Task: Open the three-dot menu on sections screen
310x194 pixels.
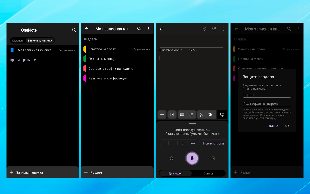Action: (148, 29)
